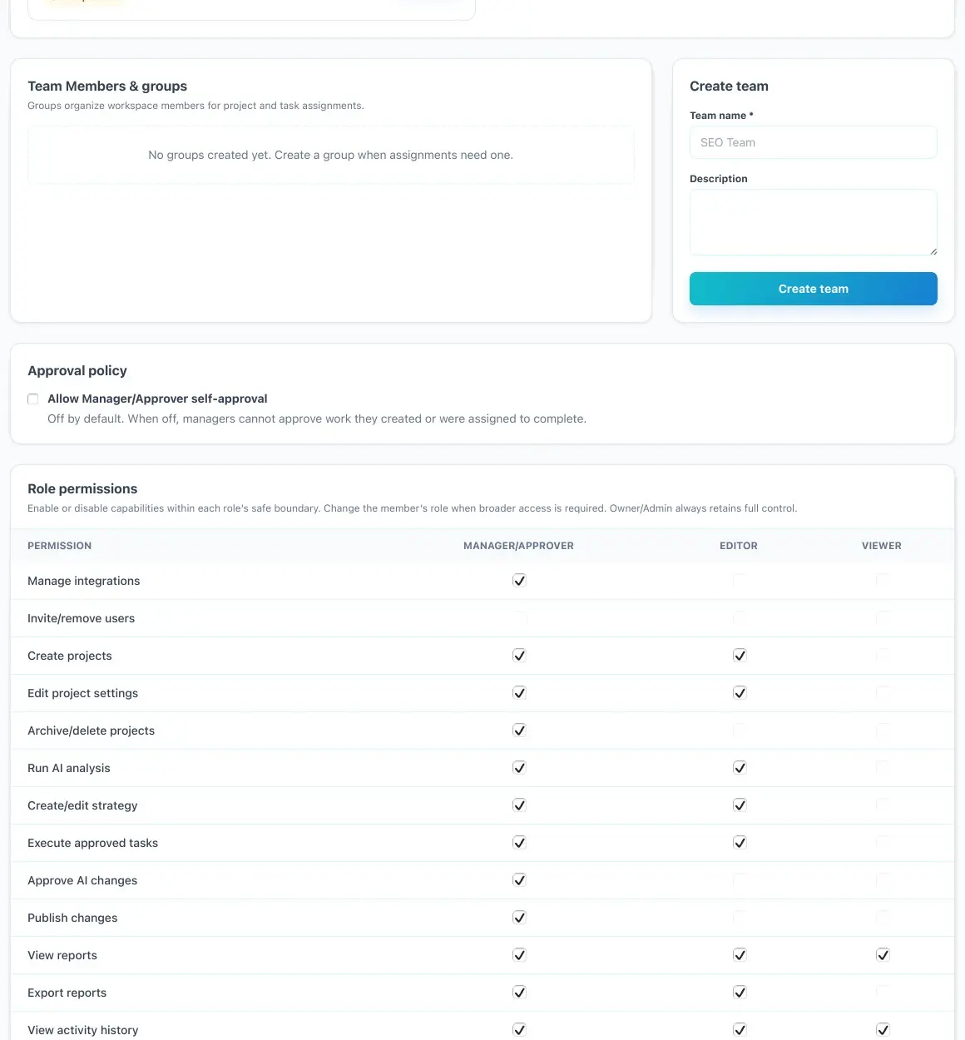
Task: Uncheck View reports for Viewer
Action: coord(883,955)
